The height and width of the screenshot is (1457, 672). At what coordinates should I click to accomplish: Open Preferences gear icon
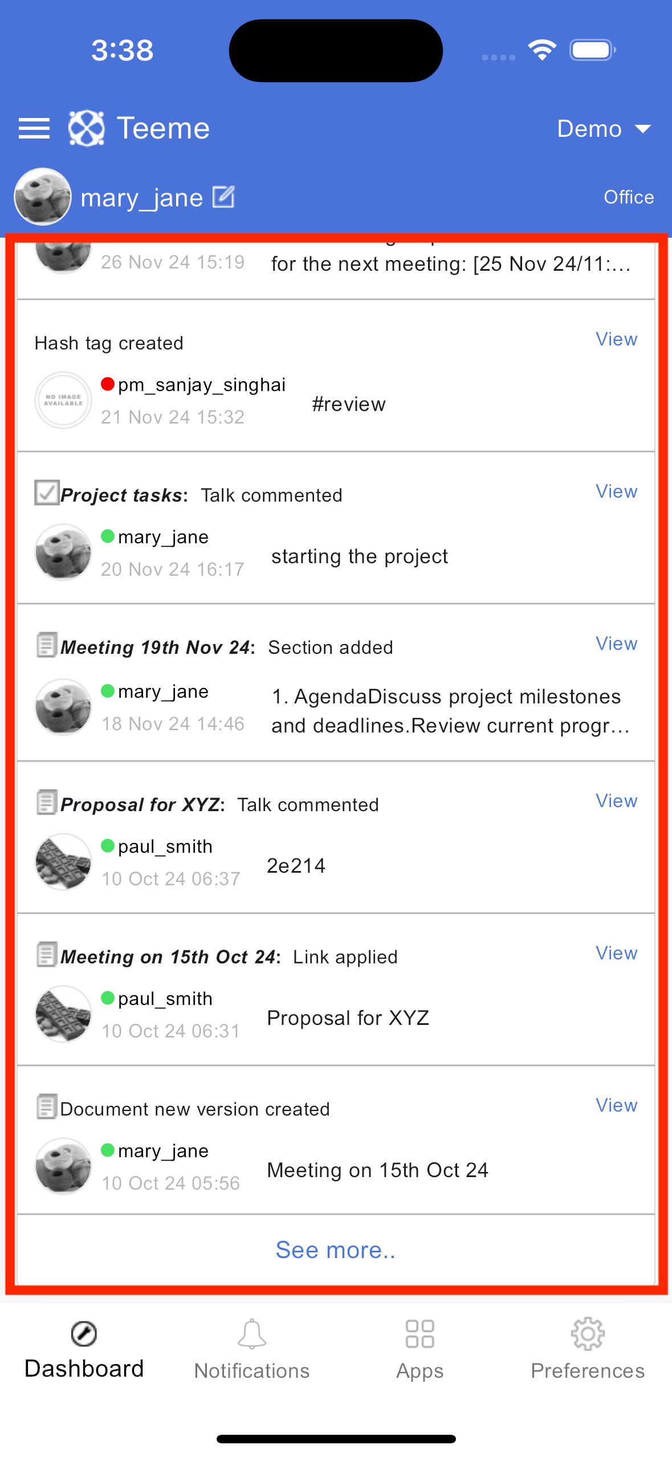[588, 1334]
